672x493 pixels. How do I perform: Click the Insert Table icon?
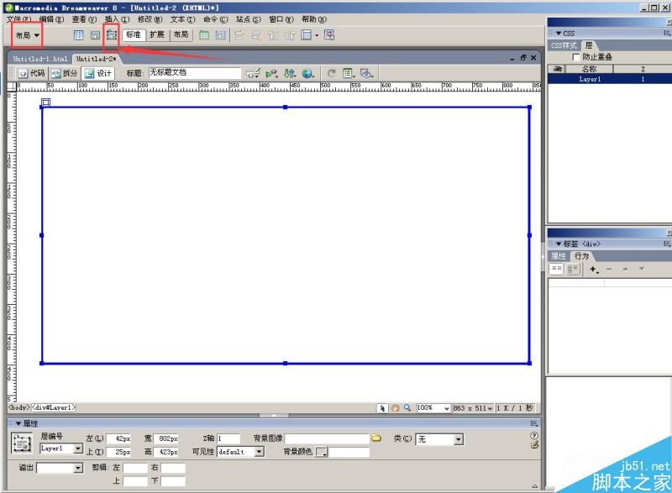click(x=79, y=35)
